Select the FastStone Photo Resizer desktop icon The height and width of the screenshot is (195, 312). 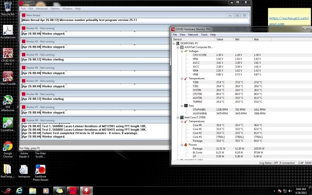[41, 172]
